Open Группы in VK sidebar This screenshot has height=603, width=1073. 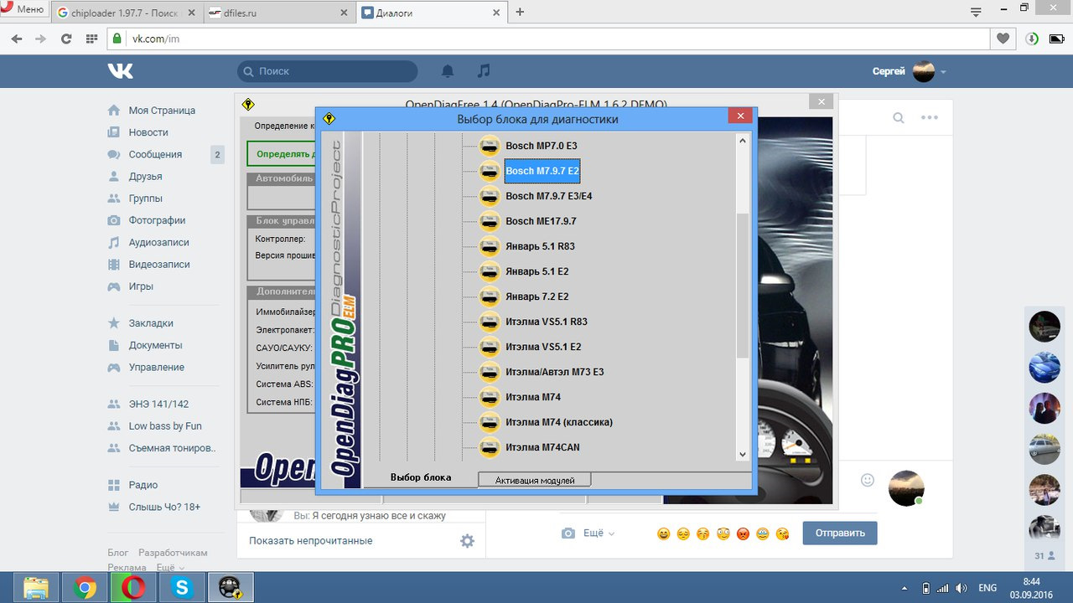coord(145,198)
